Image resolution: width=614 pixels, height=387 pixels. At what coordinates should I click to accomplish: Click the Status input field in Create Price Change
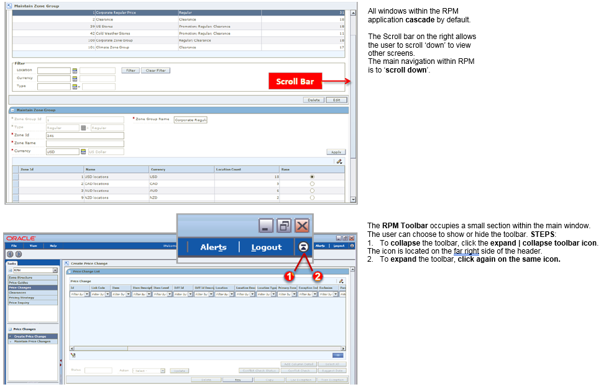pyautogui.click(x=99, y=369)
